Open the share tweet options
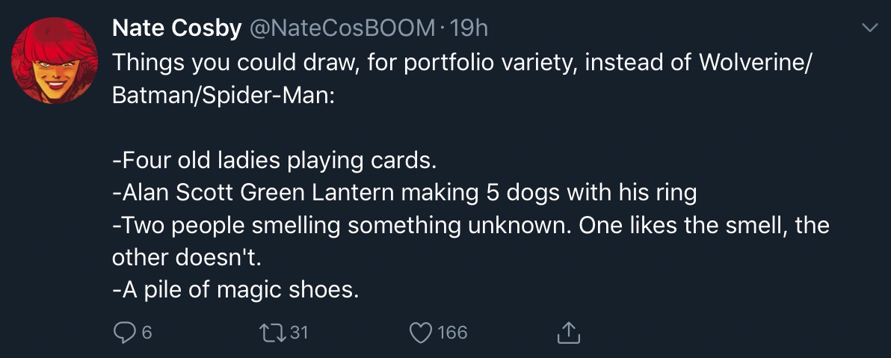 568,332
